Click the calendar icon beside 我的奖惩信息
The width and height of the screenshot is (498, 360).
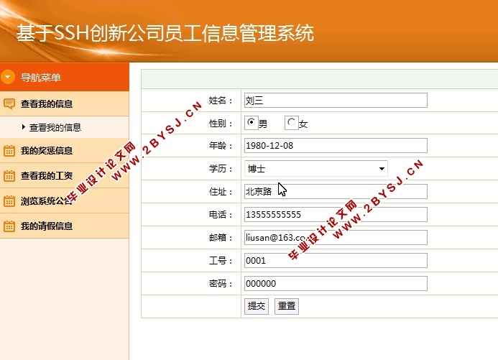[x=9, y=150]
